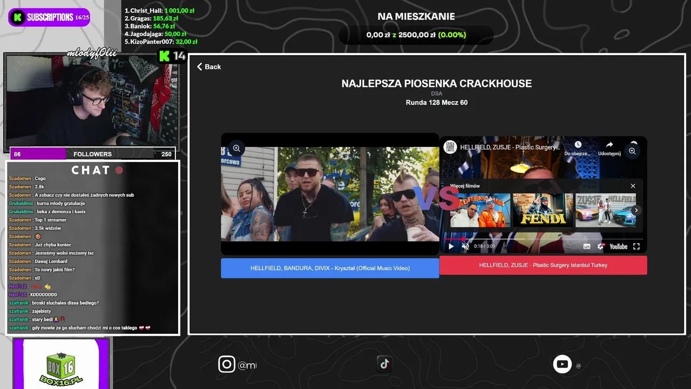
Task: Click chat message 'Grubaldinio : kurna mlody gratulacje'
Action: tap(47, 203)
